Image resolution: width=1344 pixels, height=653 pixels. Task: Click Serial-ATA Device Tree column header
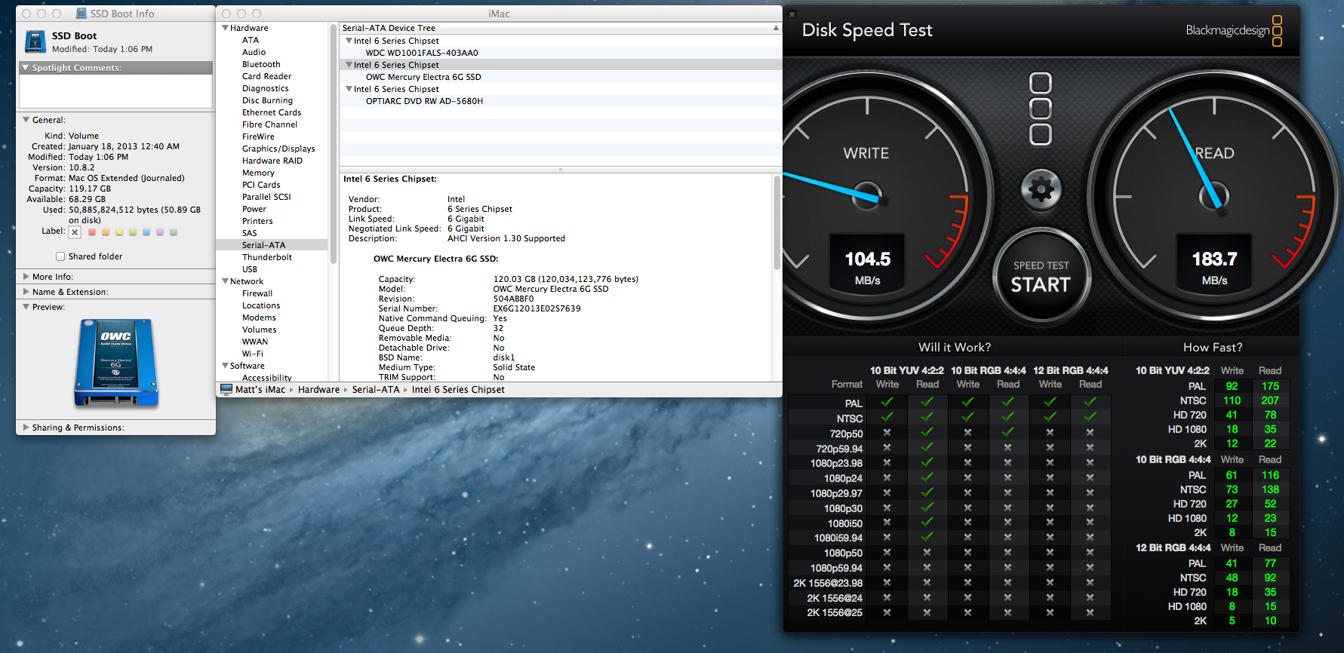(560, 28)
